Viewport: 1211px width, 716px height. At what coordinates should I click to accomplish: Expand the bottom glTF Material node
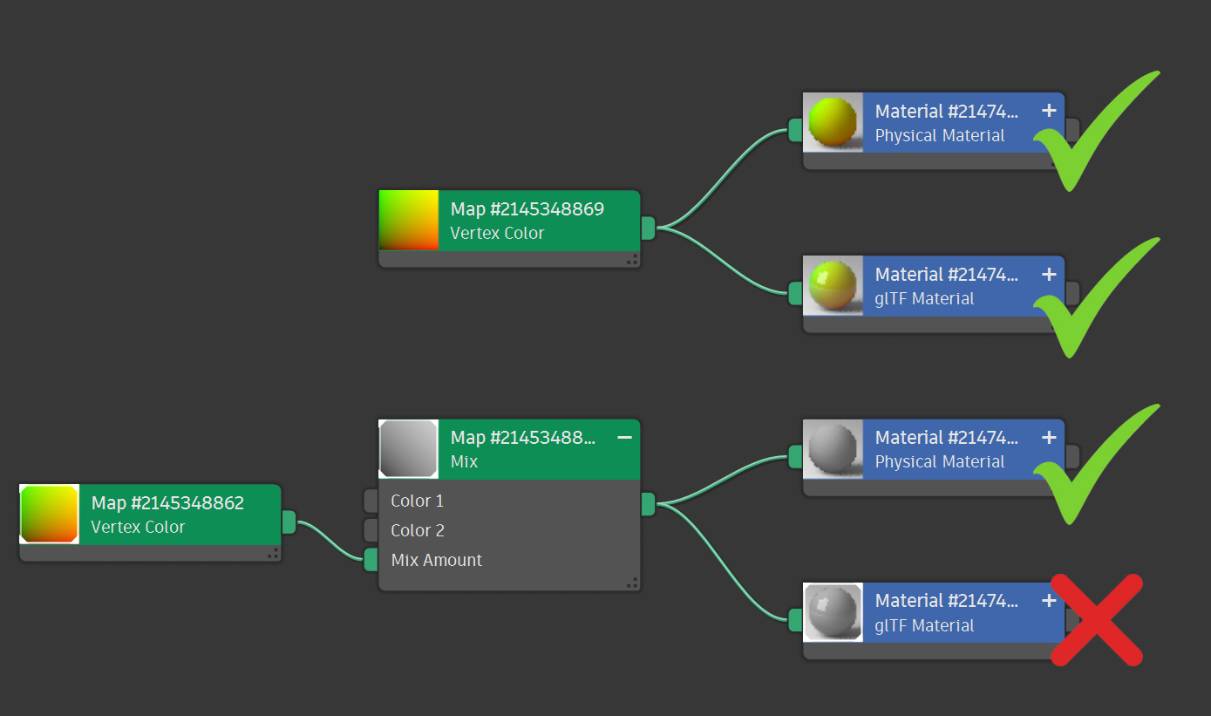pyautogui.click(x=1049, y=601)
